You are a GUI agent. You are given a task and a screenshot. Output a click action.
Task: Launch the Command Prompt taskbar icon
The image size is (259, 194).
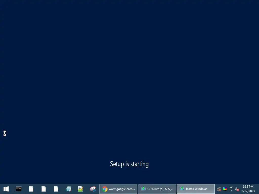[19, 189]
